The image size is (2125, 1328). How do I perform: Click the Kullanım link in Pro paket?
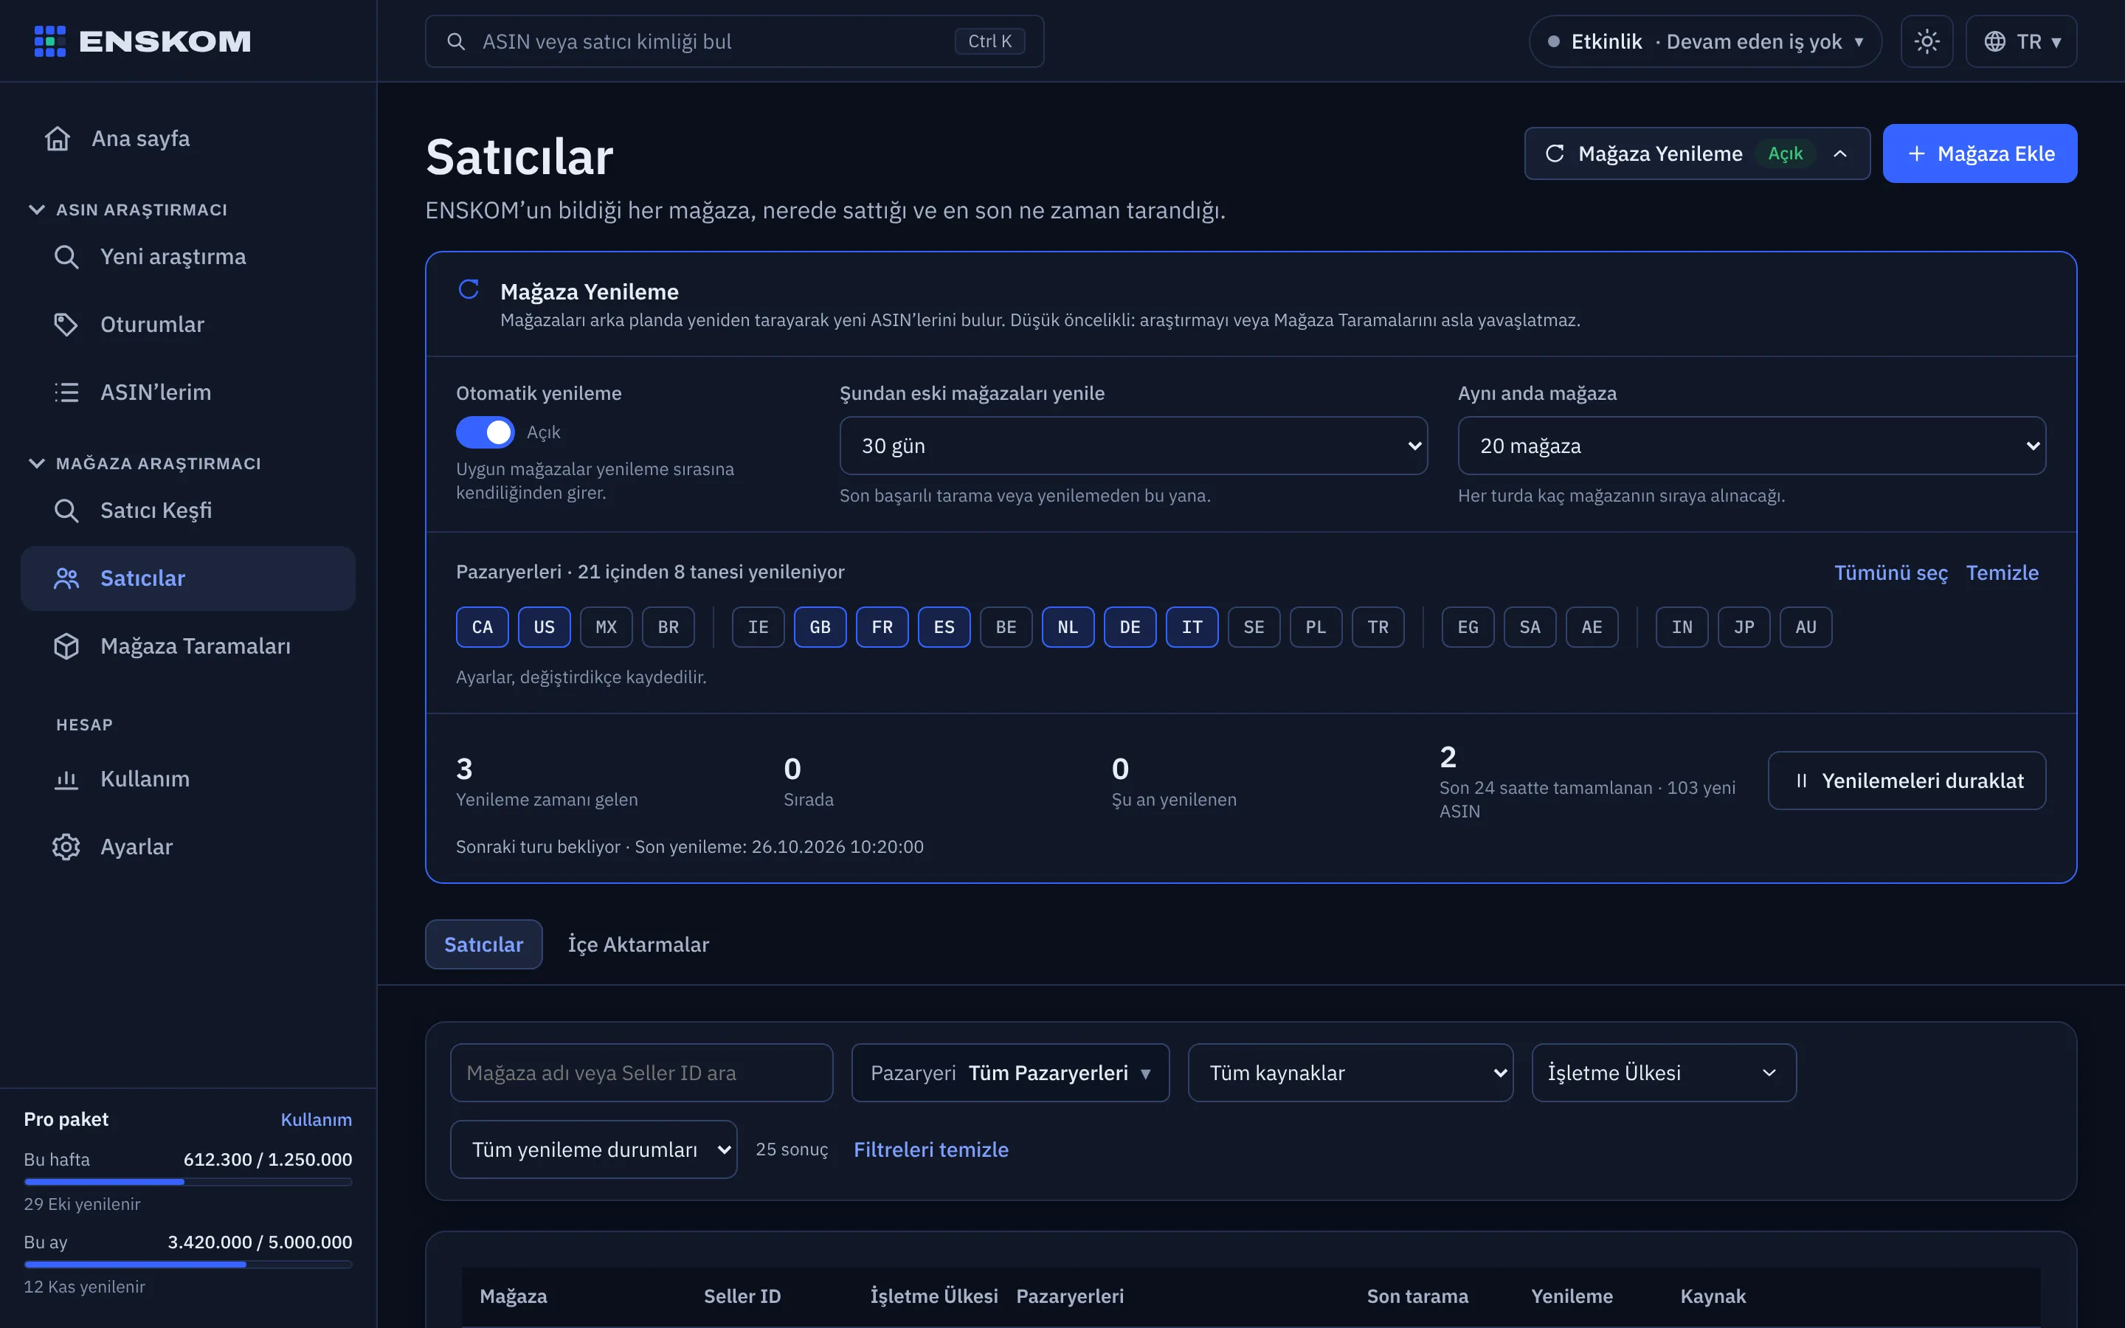pos(316,1119)
